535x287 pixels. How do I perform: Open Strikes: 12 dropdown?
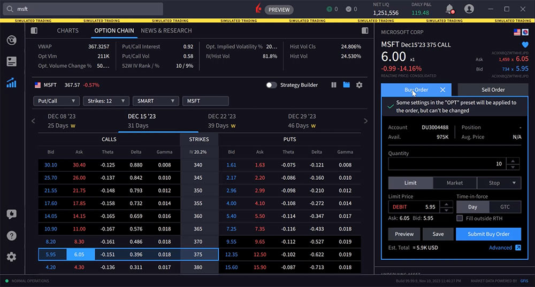[x=106, y=101]
